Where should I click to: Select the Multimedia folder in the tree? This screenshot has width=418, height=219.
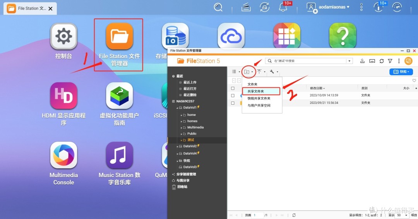coord(195,128)
